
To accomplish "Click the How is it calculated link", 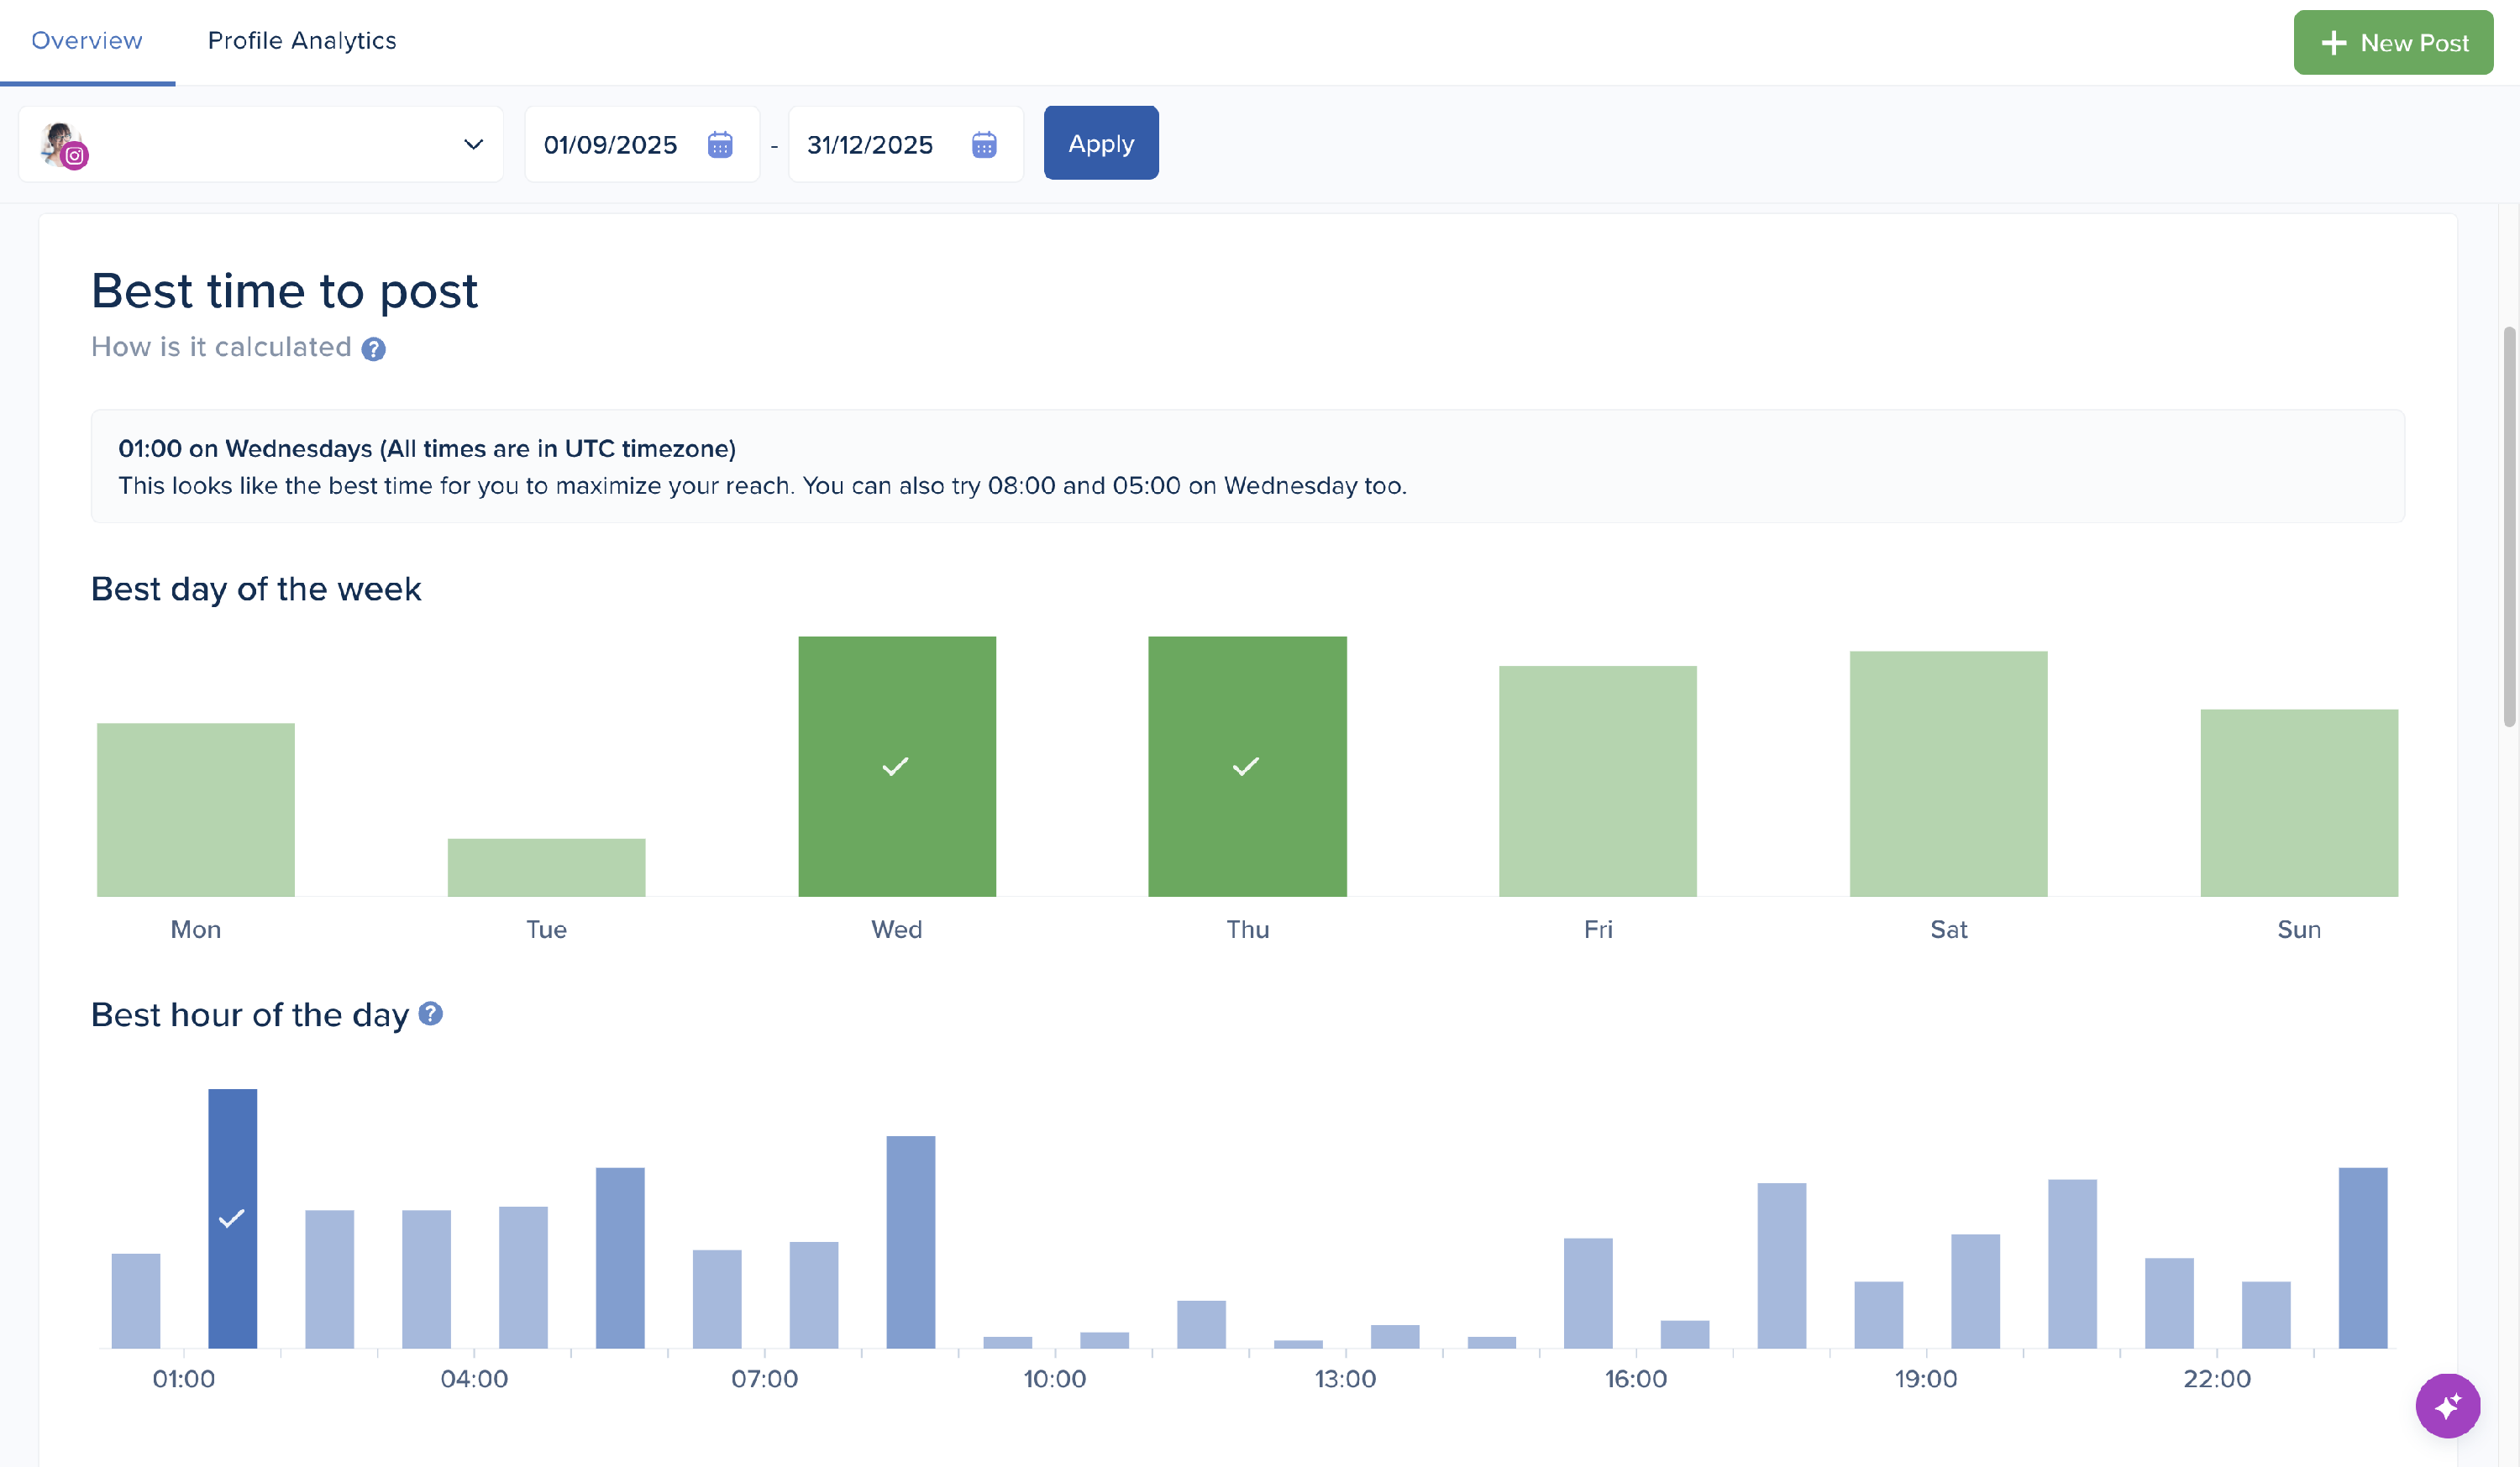I will pos(221,347).
